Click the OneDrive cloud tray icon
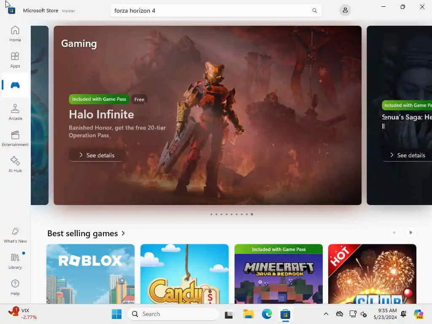432x324 pixels. pos(340,314)
